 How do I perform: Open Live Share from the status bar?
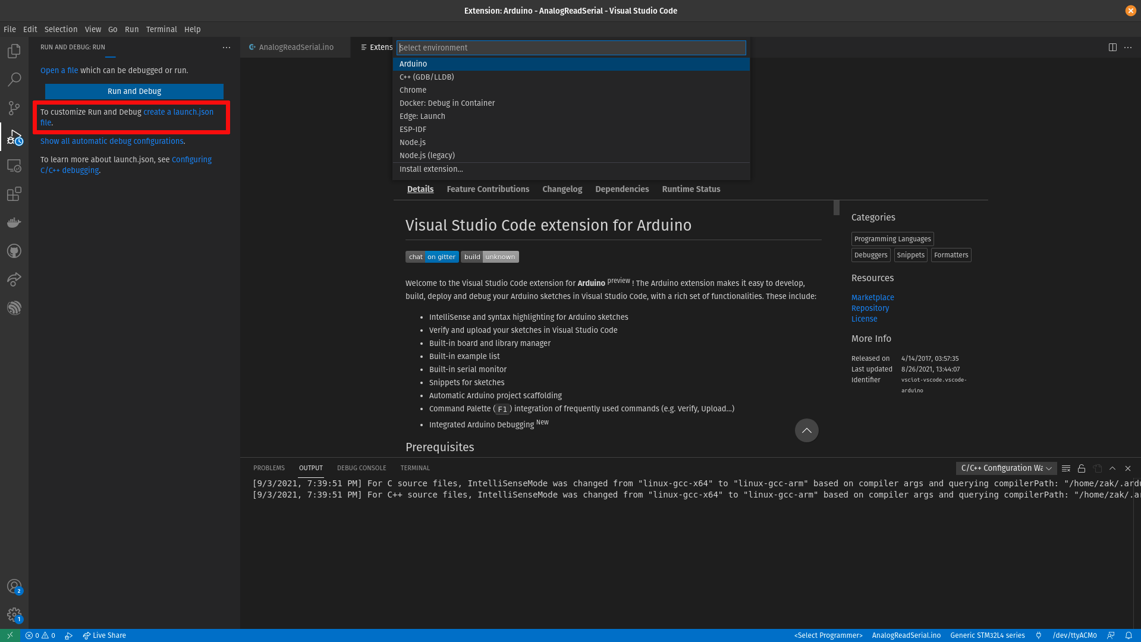(104, 635)
